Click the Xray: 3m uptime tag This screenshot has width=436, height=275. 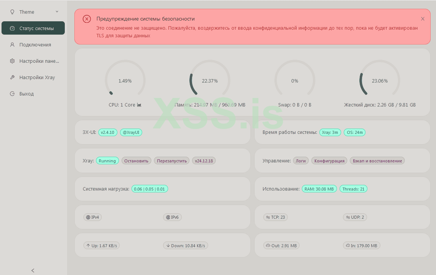[330, 132]
